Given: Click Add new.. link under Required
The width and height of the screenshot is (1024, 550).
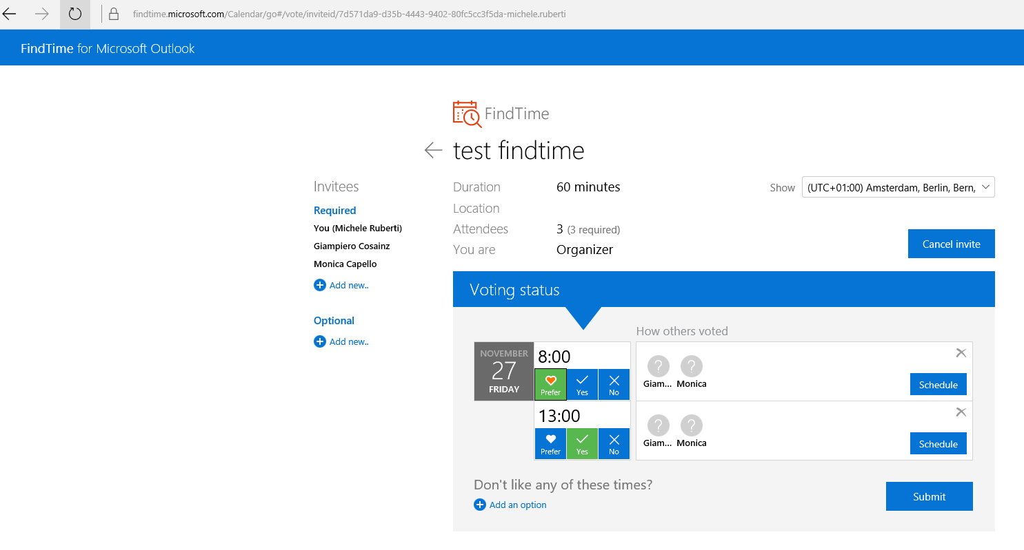Looking at the screenshot, I should 349,285.
